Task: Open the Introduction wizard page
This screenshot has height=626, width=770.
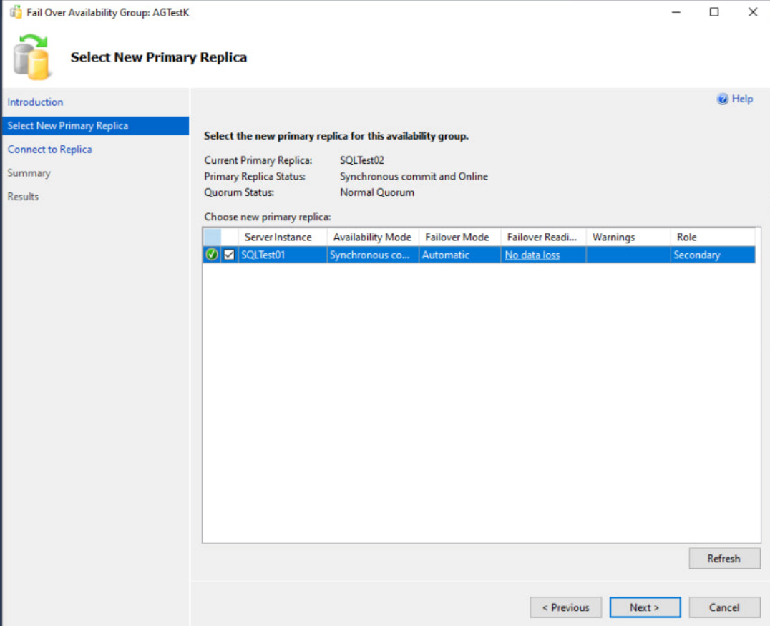Action: pyautogui.click(x=35, y=102)
